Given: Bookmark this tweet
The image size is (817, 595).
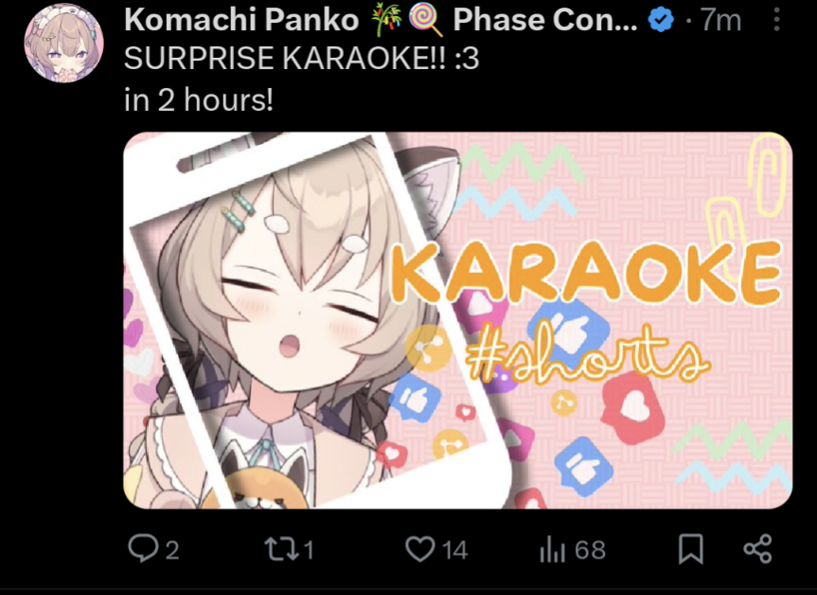Looking at the screenshot, I should (x=690, y=550).
